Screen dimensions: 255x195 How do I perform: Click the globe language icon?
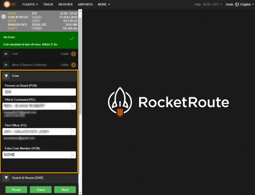point(237,4)
